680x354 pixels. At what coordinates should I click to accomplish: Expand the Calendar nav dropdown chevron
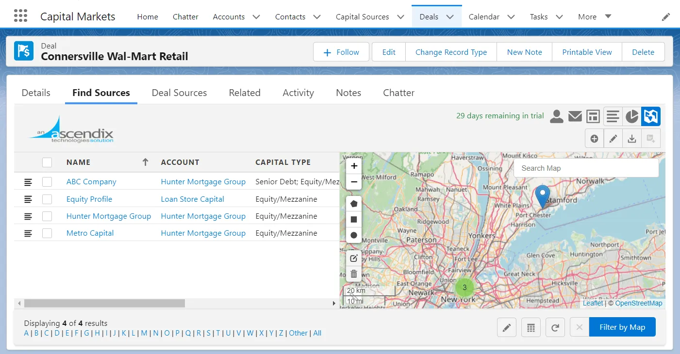[x=511, y=17]
